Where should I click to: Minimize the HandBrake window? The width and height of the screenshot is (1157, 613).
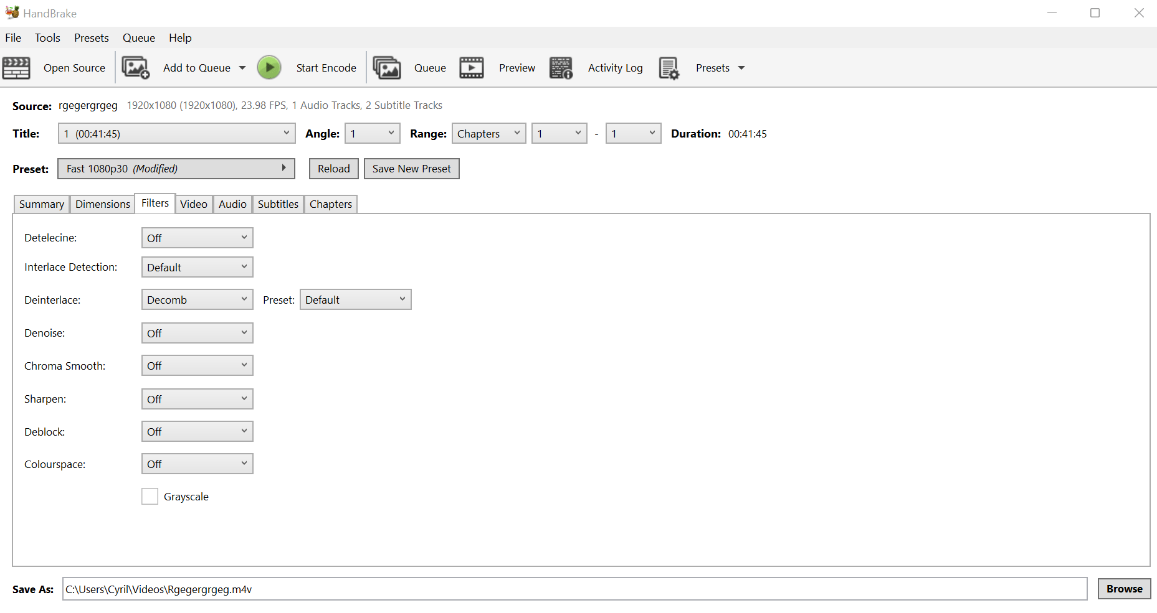pyautogui.click(x=1052, y=12)
